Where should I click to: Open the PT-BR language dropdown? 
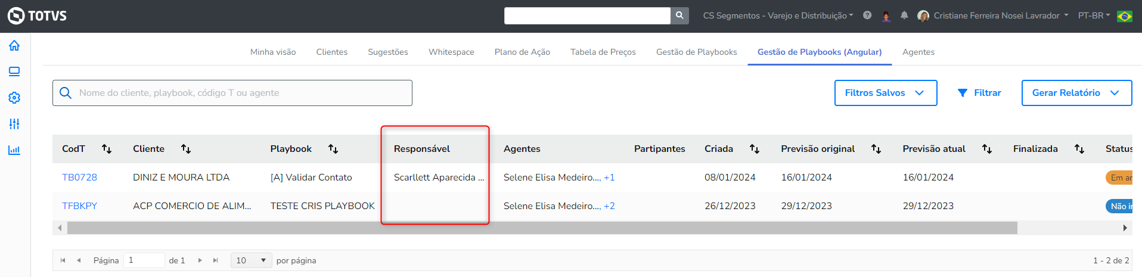1094,15
